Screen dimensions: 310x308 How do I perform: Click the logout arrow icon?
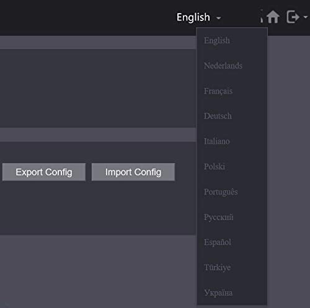point(293,17)
